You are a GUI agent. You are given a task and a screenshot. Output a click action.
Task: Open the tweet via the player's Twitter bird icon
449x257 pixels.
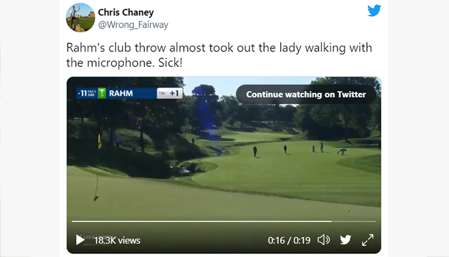coord(345,240)
